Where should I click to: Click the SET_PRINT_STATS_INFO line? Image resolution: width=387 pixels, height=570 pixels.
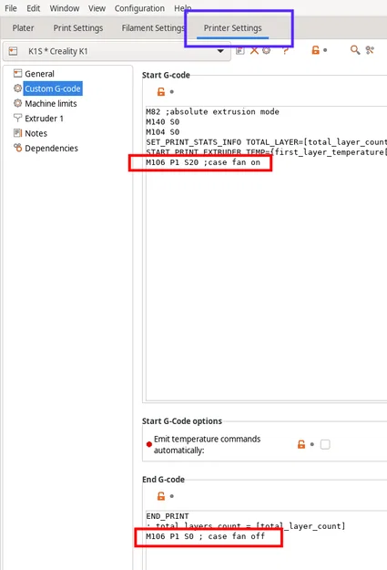(266, 142)
